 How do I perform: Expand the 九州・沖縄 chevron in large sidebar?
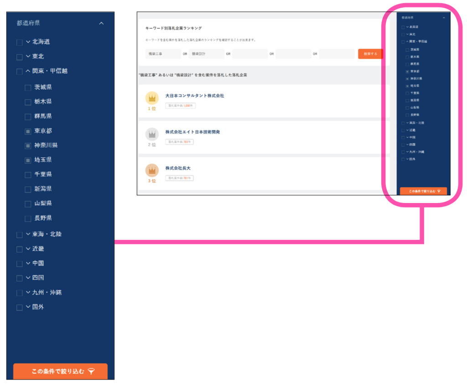tap(28, 292)
